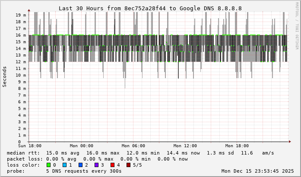Click the 'Sun 18:00' time axis label

pos(29,146)
